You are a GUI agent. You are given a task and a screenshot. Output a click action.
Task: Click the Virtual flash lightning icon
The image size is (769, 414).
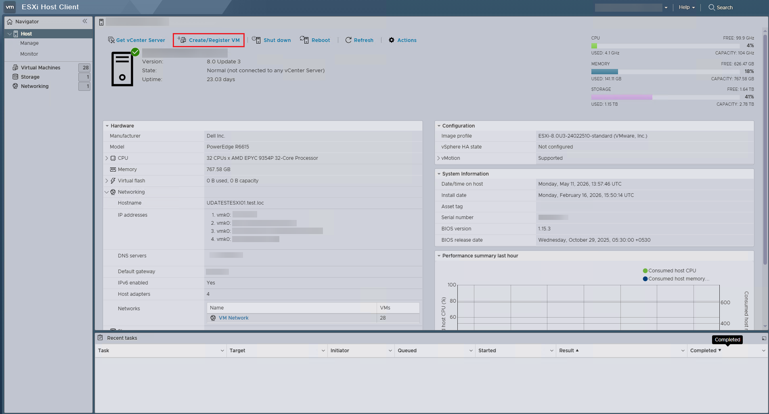point(113,181)
